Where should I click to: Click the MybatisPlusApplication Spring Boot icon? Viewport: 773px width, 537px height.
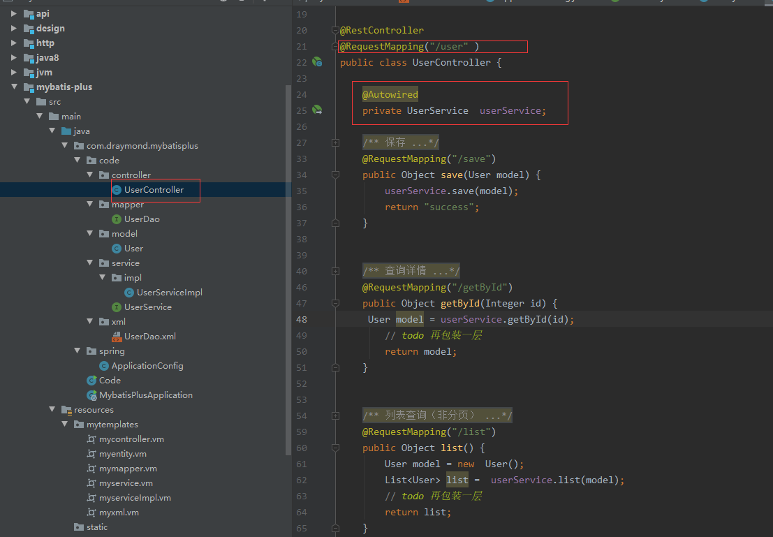click(91, 395)
